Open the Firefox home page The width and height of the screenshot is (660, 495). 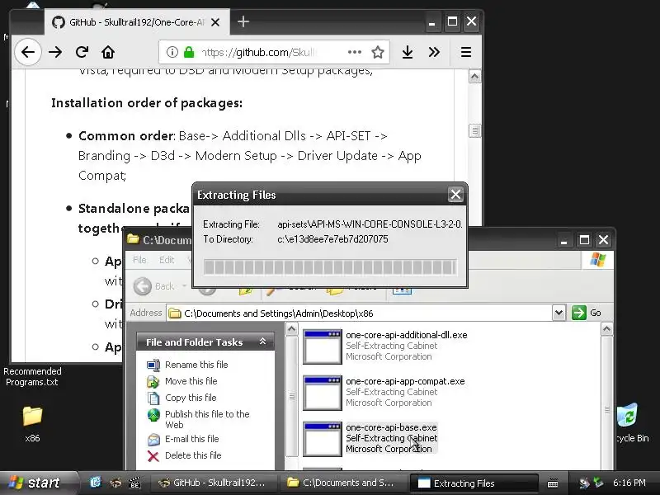point(108,52)
